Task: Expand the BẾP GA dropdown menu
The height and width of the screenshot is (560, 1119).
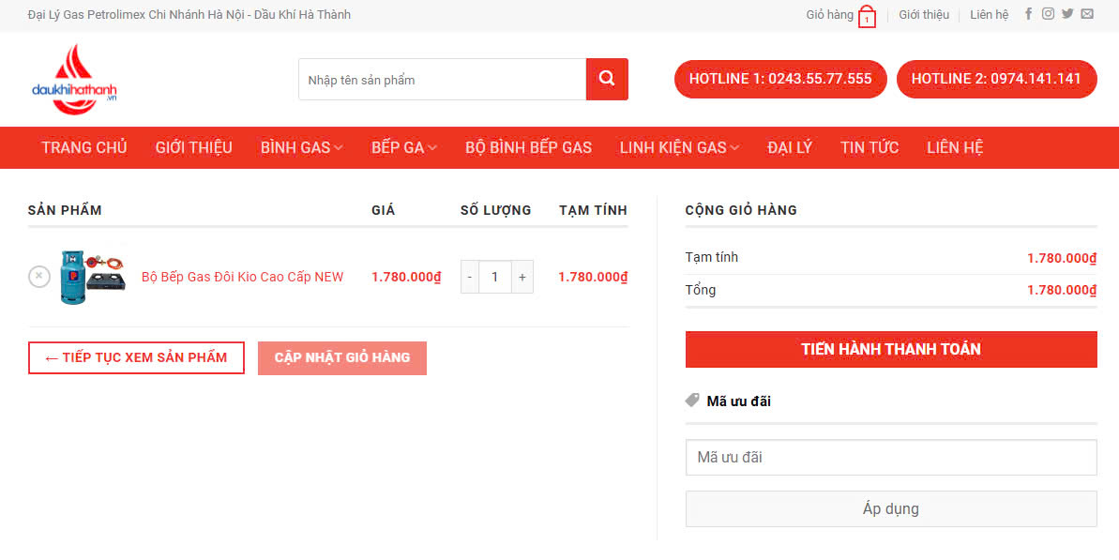Action: [403, 147]
